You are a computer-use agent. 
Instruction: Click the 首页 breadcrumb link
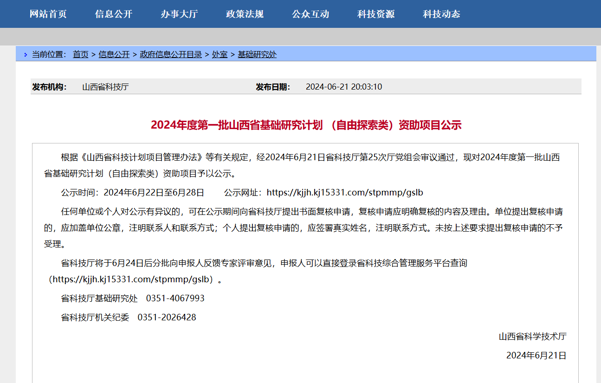coord(80,54)
